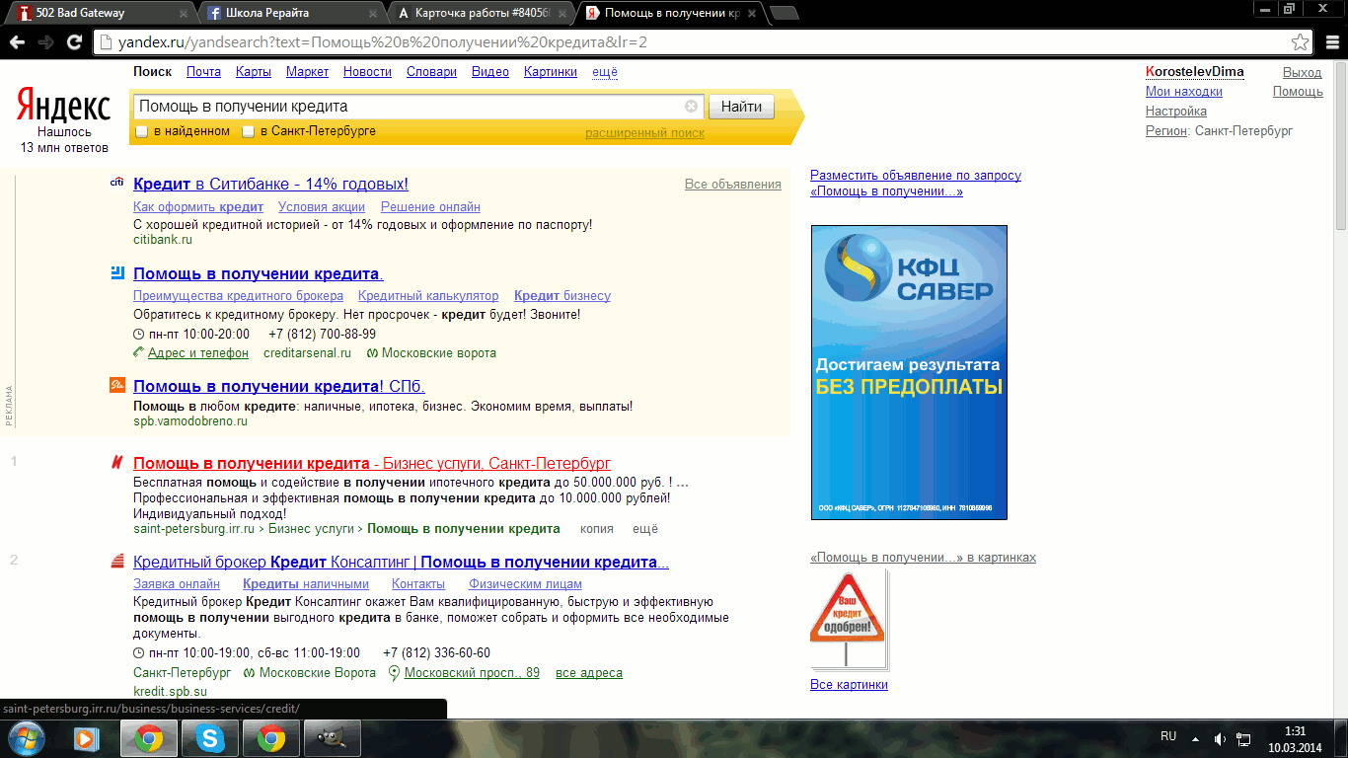1348x758 pixels.
Task: Open the first Chrome taskbar icon
Action: [x=149, y=738]
